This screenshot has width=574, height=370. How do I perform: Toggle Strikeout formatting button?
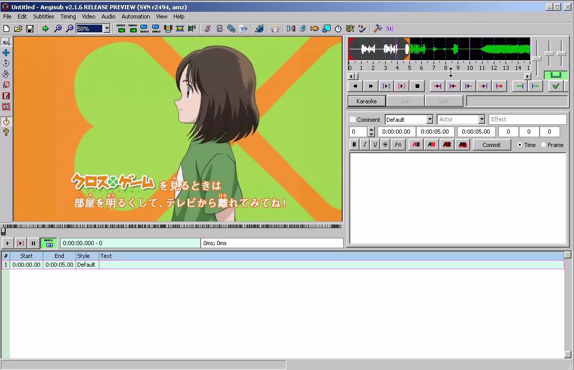click(385, 145)
